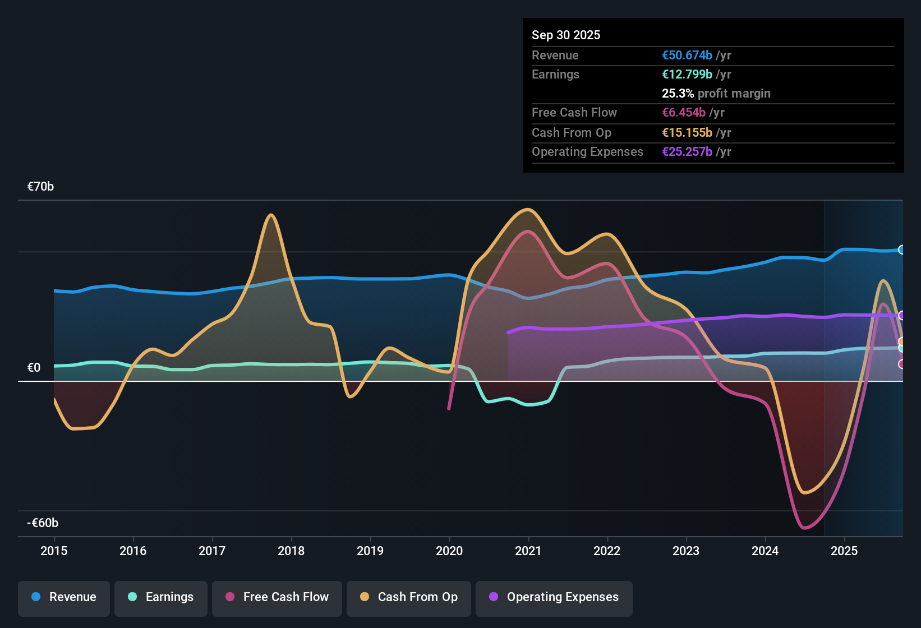Click the blue Revenue dot icon in legend

(x=35, y=597)
